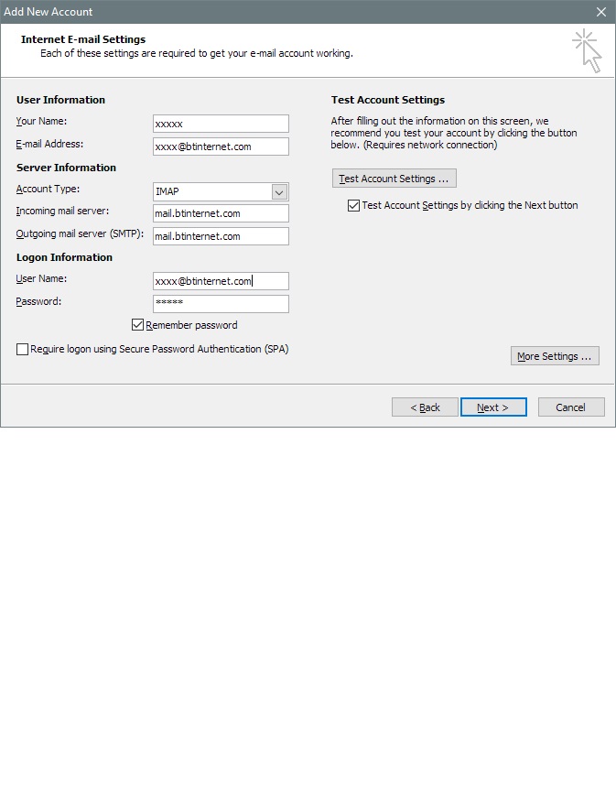Image resolution: width=616 pixels, height=803 pixels.
Task: Click into the E-mail Address field
Action: [x=221, y=146]
